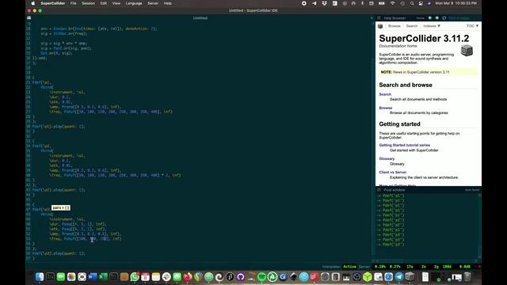Open the Client vs Server link
This screenshot has height=285, width=507.
click(x=393, y=173)
